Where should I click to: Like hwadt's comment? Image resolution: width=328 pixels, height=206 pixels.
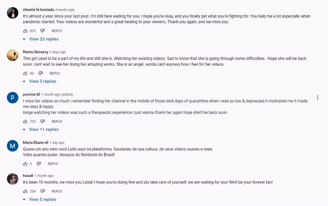click(25, 191)
